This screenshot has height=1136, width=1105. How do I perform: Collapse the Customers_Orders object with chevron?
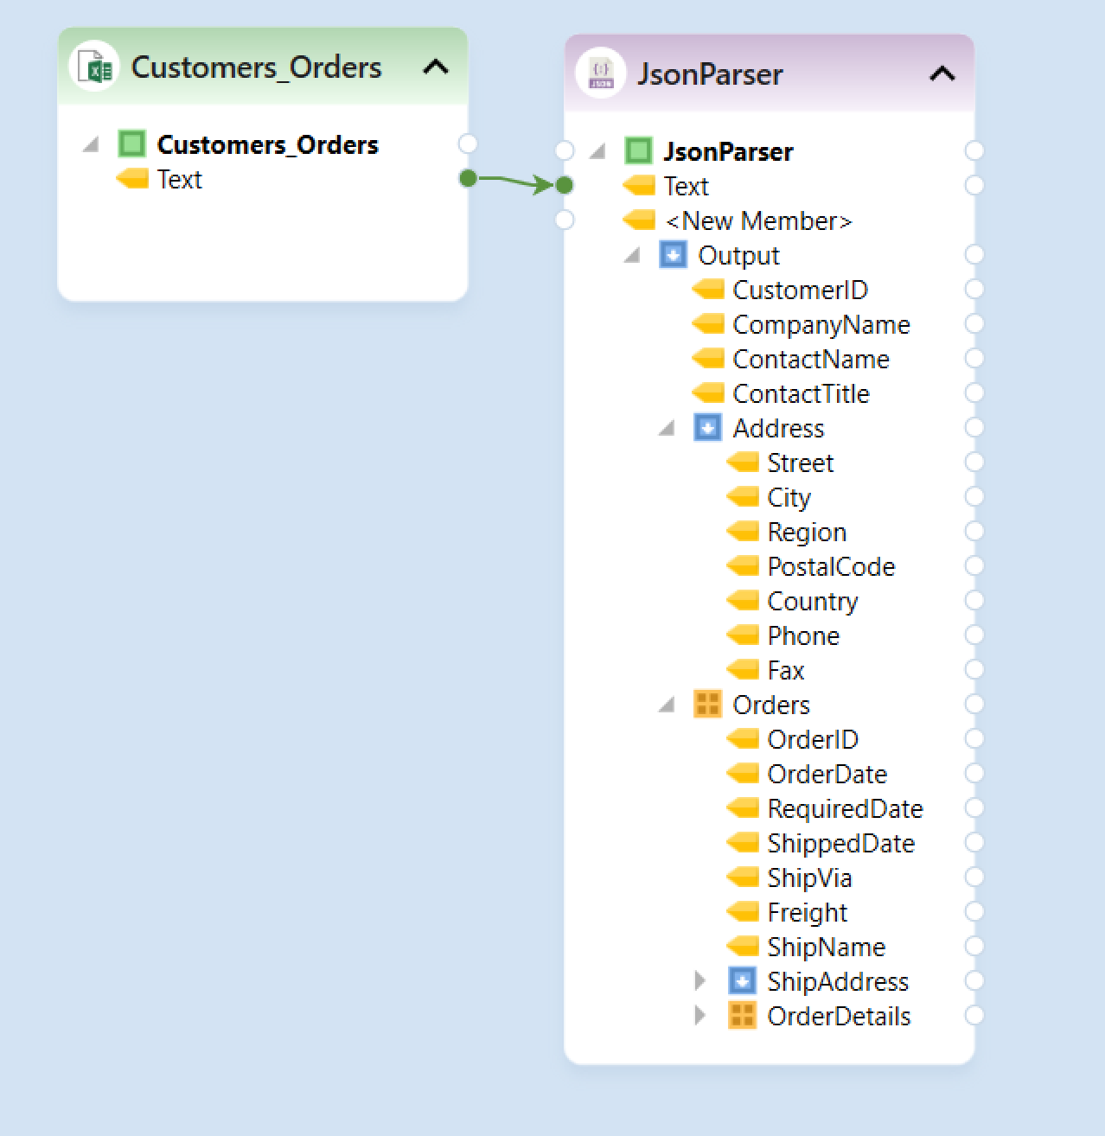pyautogui.click(x=436, y=67)
